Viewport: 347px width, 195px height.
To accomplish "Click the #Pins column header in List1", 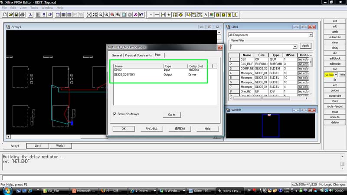I will [x=290, y=55].
